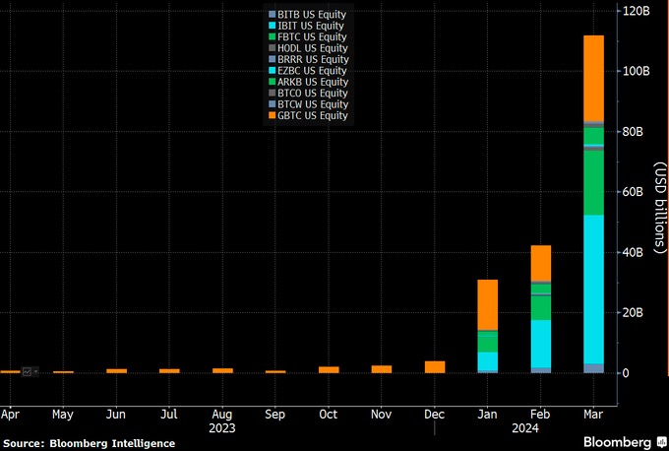Click the Bloomberg terminal logo icon
This screenshot has width=669, height=451.
(x=662, y=442)
